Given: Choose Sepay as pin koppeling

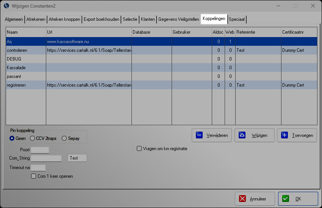Looking at the screenshot, I should [64, 138].
